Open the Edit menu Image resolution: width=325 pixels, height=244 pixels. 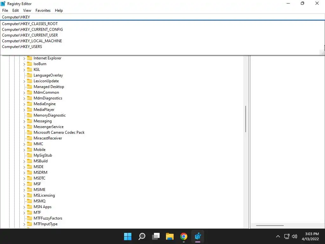coord(16,10)
